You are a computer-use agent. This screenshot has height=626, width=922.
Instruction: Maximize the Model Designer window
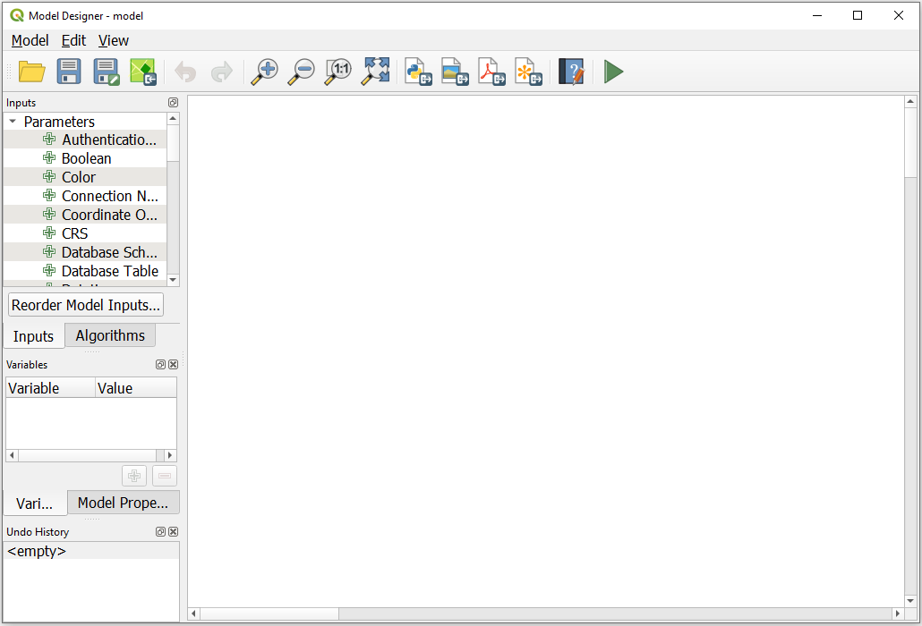[x=858, y=15]
